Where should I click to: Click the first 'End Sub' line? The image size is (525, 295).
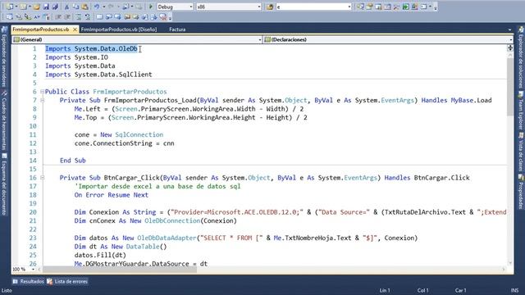point(73,161)
